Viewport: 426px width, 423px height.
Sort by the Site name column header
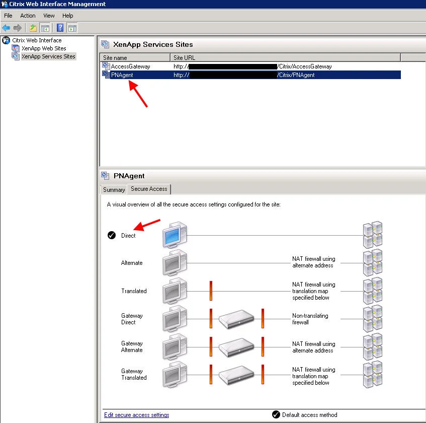click(x=135, y=58)
